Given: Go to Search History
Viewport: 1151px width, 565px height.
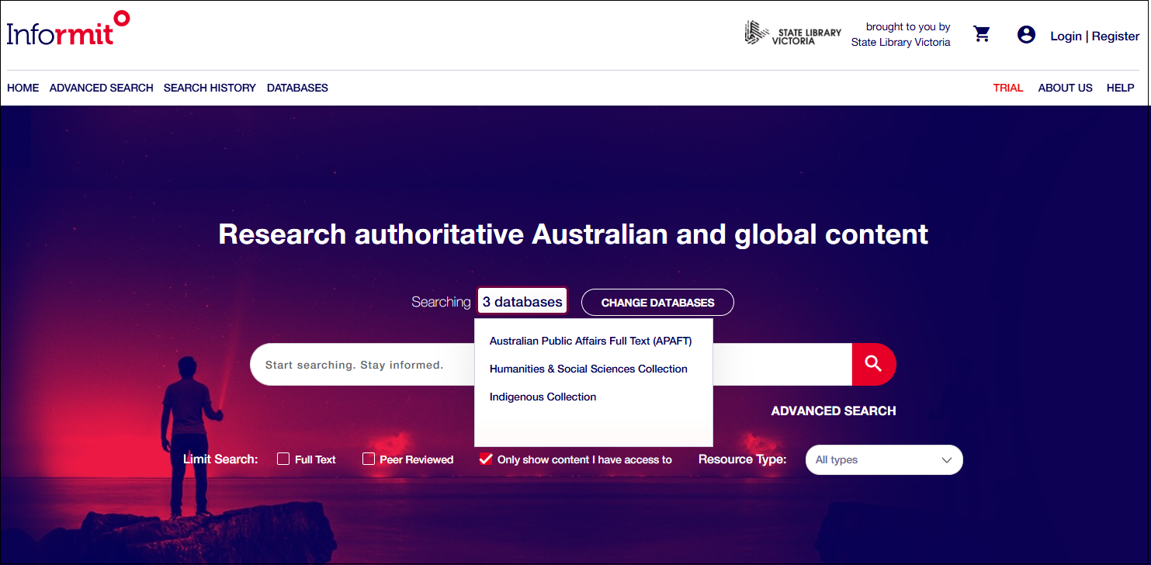Looking at the screenshot, I should (210, 88).
